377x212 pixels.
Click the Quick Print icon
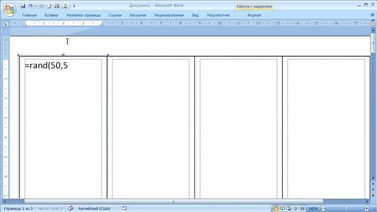(x=57, y=6)
